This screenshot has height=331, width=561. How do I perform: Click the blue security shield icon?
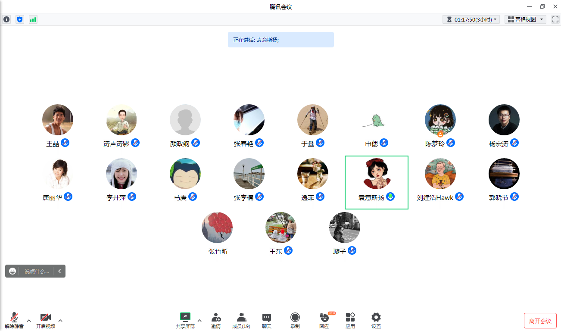(x=19, y=19)
